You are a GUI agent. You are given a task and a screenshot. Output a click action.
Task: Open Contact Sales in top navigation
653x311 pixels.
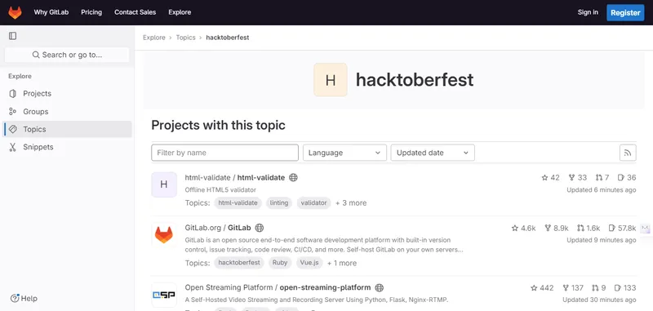[135, 12]
